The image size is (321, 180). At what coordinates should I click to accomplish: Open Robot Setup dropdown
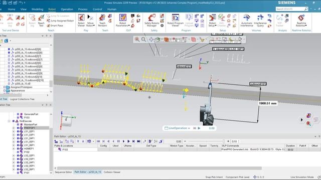pos(216,25)
